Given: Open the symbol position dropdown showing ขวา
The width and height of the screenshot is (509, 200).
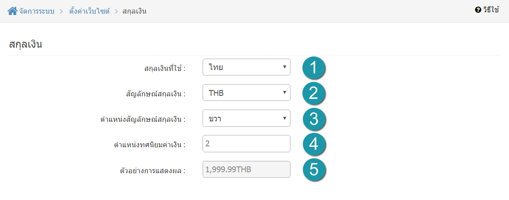Looking at the screenshot, I should point(246,118).
